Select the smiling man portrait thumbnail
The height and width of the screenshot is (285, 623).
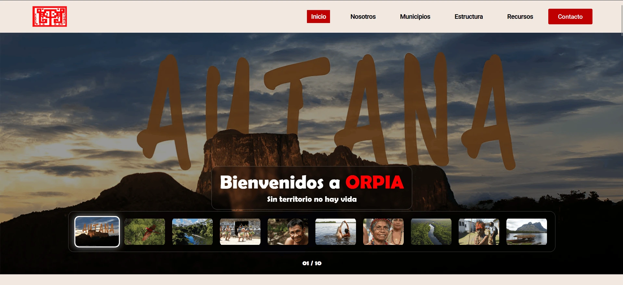coord(288,232)
